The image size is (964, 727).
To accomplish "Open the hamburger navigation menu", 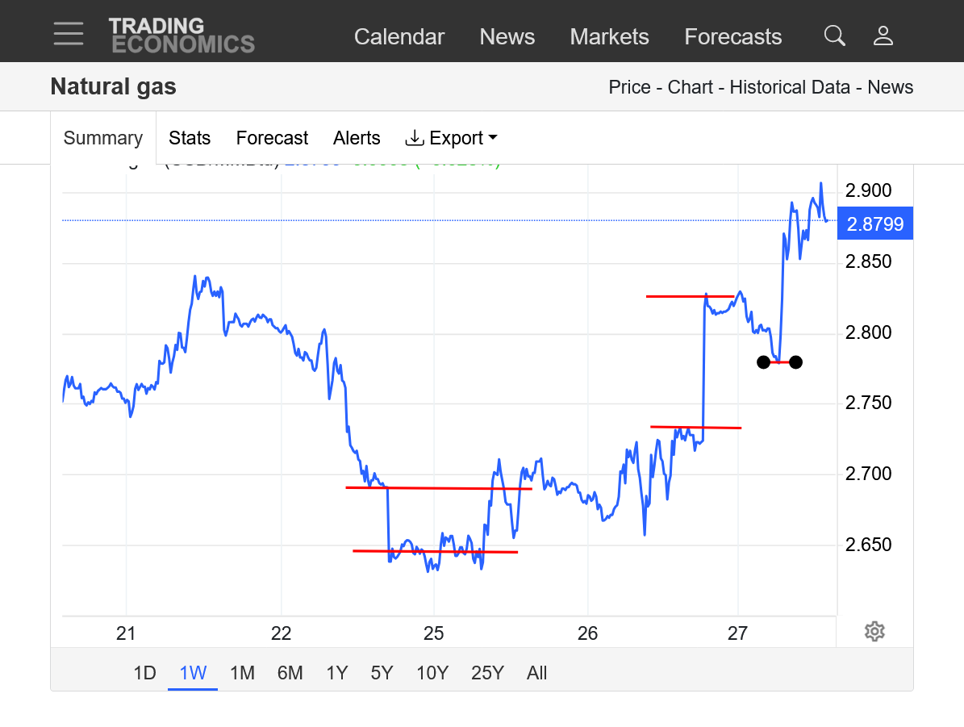I will (69, 34).
